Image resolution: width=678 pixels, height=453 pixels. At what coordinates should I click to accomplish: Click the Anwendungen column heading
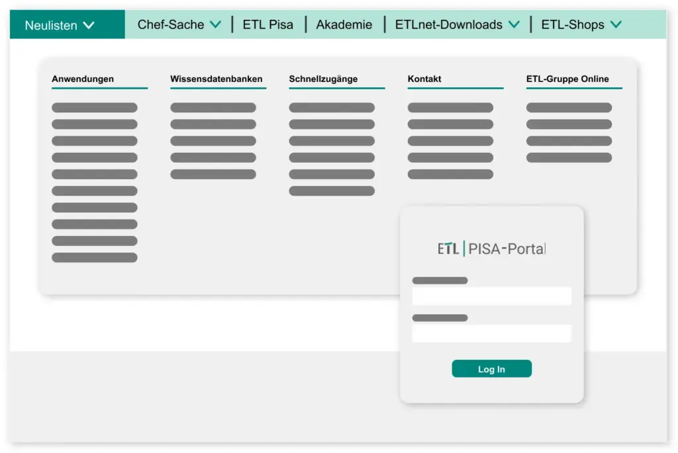click(83, 78)
